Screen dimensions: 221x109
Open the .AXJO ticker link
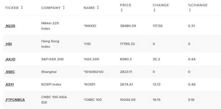[10, 59]
